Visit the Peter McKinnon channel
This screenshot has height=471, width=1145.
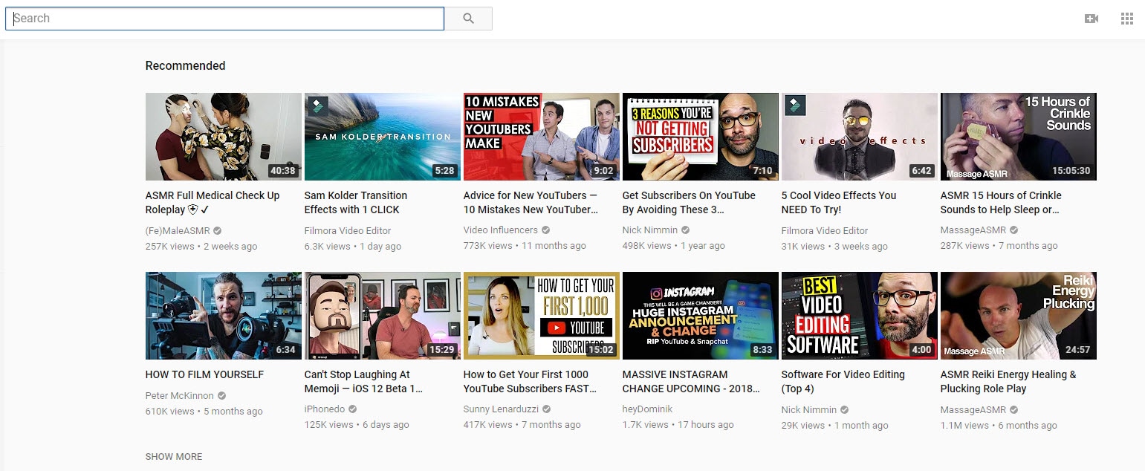point(179,396)
